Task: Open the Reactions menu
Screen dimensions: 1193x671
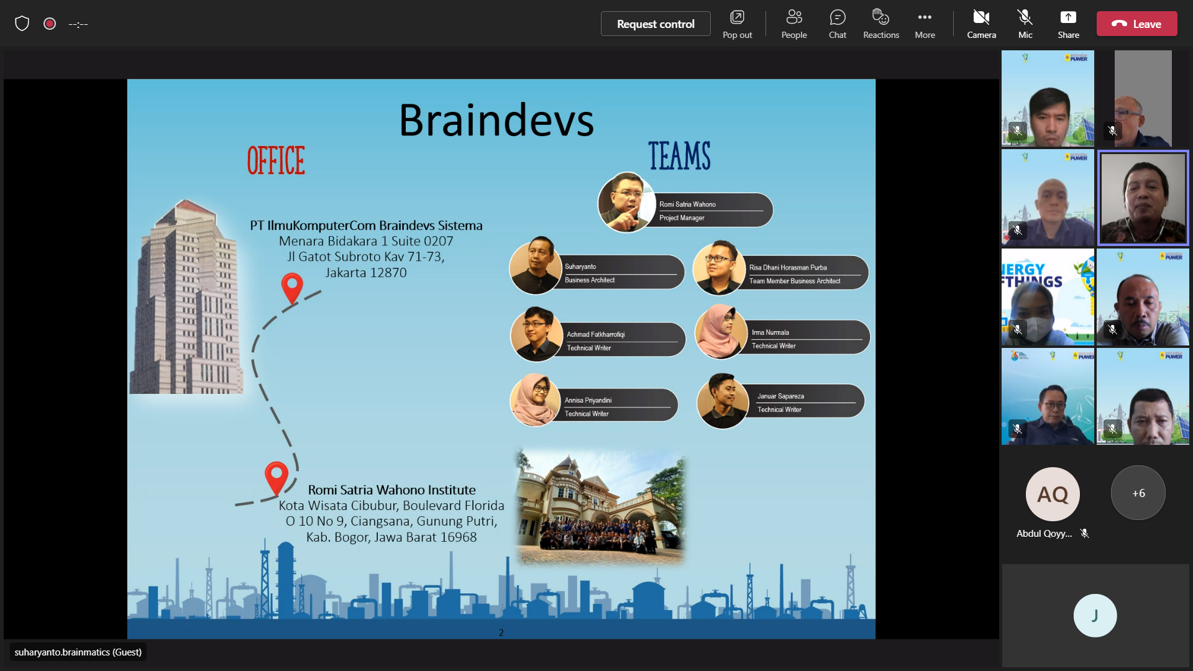Action: coord(880,24)
